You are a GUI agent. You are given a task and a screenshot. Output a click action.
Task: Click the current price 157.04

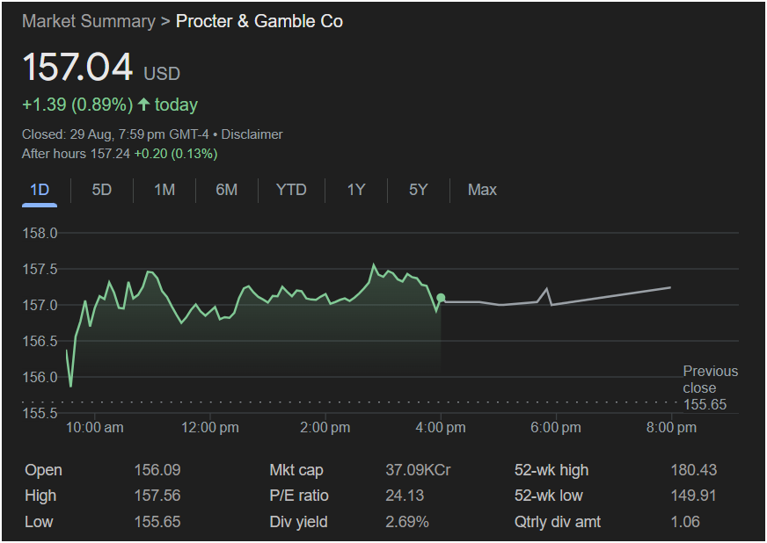tap(77, 67)
